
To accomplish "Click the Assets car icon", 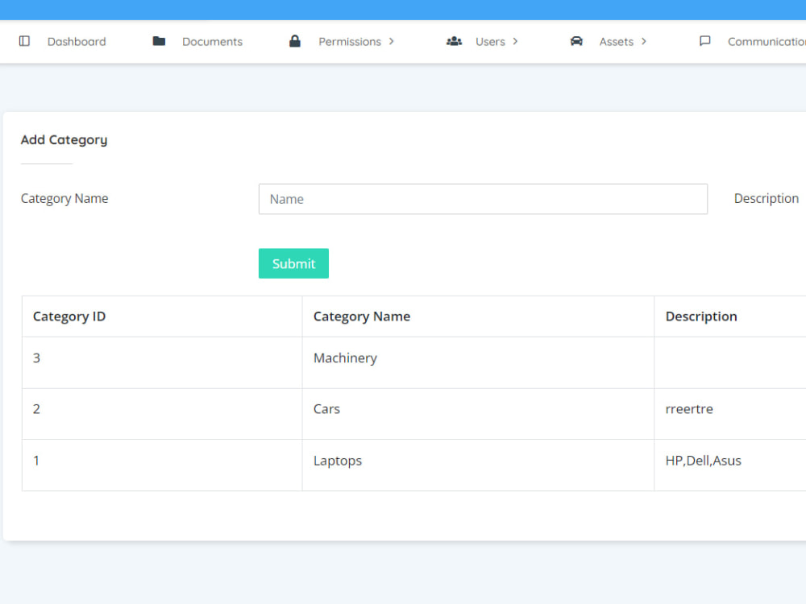I will tap(577, 41).
